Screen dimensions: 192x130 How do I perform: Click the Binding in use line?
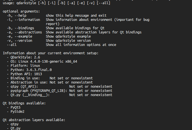click(x=50, y=78)
